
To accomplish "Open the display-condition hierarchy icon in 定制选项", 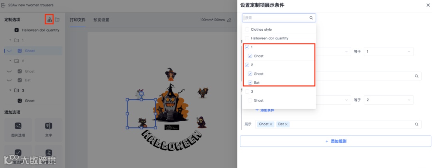I will [49, 20].
